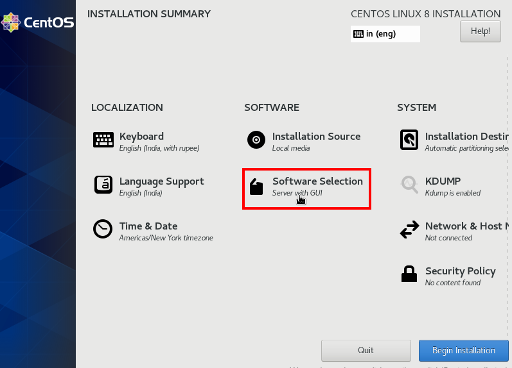
Task: Click the Security Policy label
Action: click(460, 271)
